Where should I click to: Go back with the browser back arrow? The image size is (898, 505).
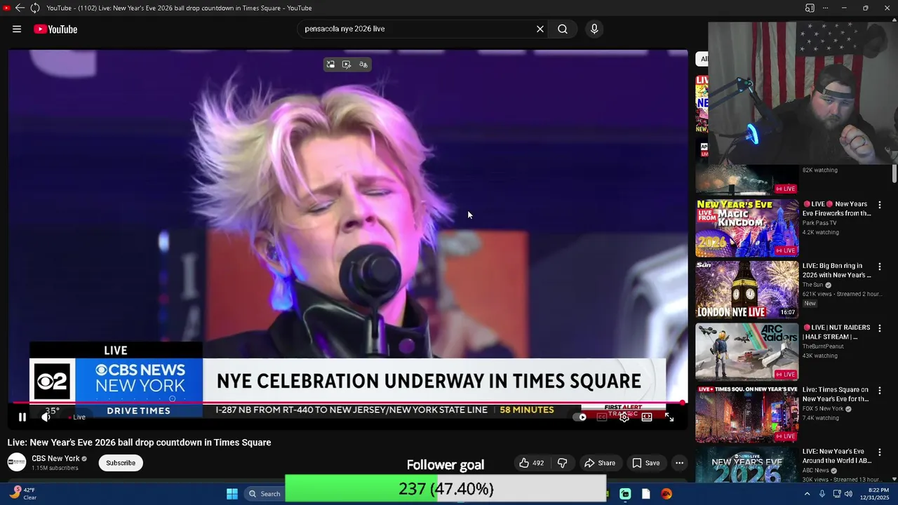20,8
